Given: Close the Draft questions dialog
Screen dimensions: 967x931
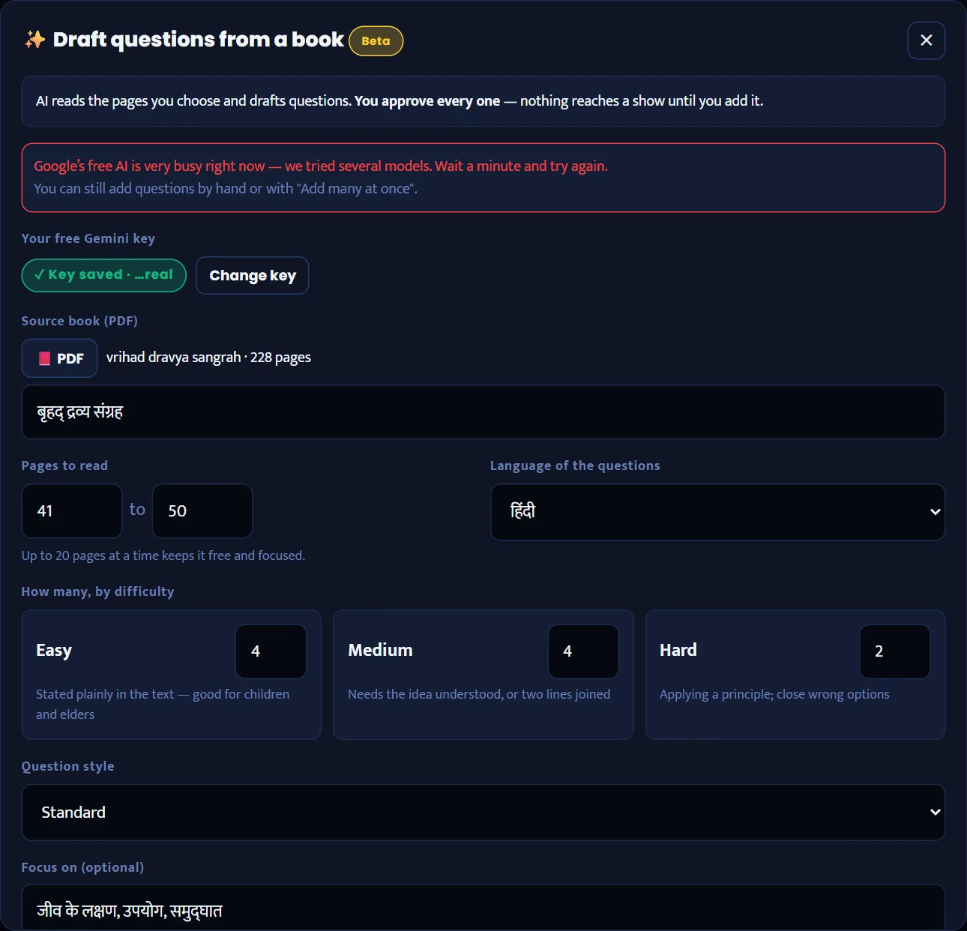Looking at the screenshot, I should (x=926, y=40).
